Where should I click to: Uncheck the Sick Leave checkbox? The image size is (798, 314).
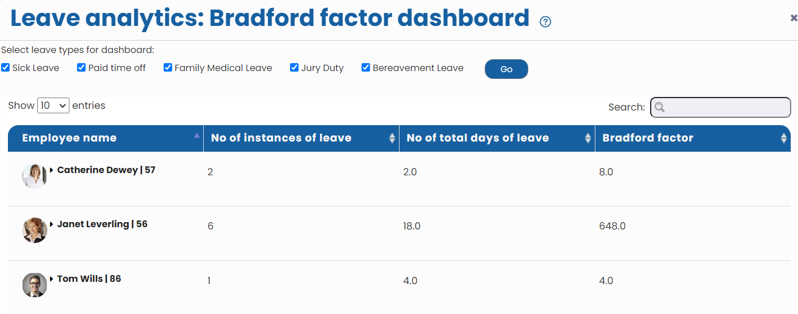point(6,68)
